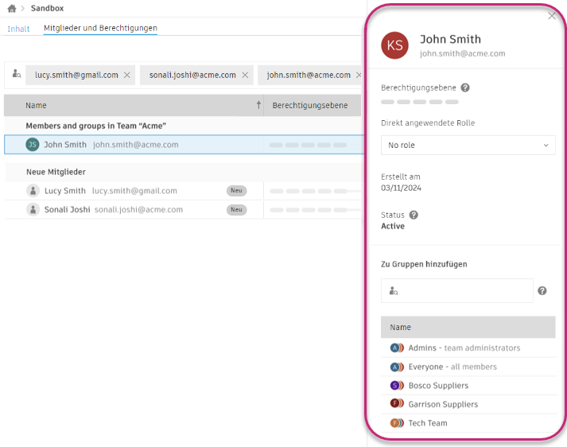
Task: Click the ascending sort arrow in Name header
Action: point(258,105)
